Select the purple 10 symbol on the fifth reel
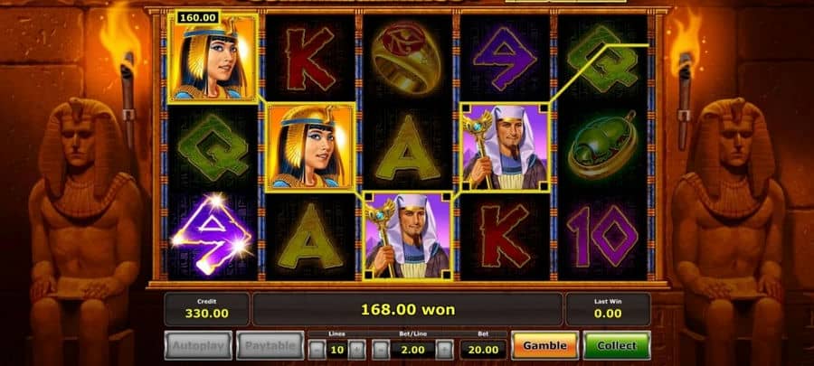The height and width of the screenshot is (366, 814). [602, 236]
